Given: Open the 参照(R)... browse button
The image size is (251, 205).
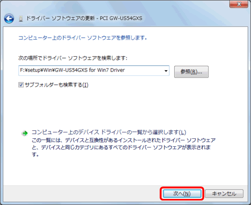Looking at the screenshot, I should point(191,72).
